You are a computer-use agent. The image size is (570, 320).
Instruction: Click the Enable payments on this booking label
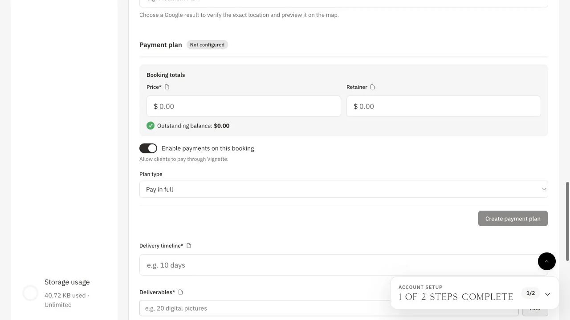point(208,148)
